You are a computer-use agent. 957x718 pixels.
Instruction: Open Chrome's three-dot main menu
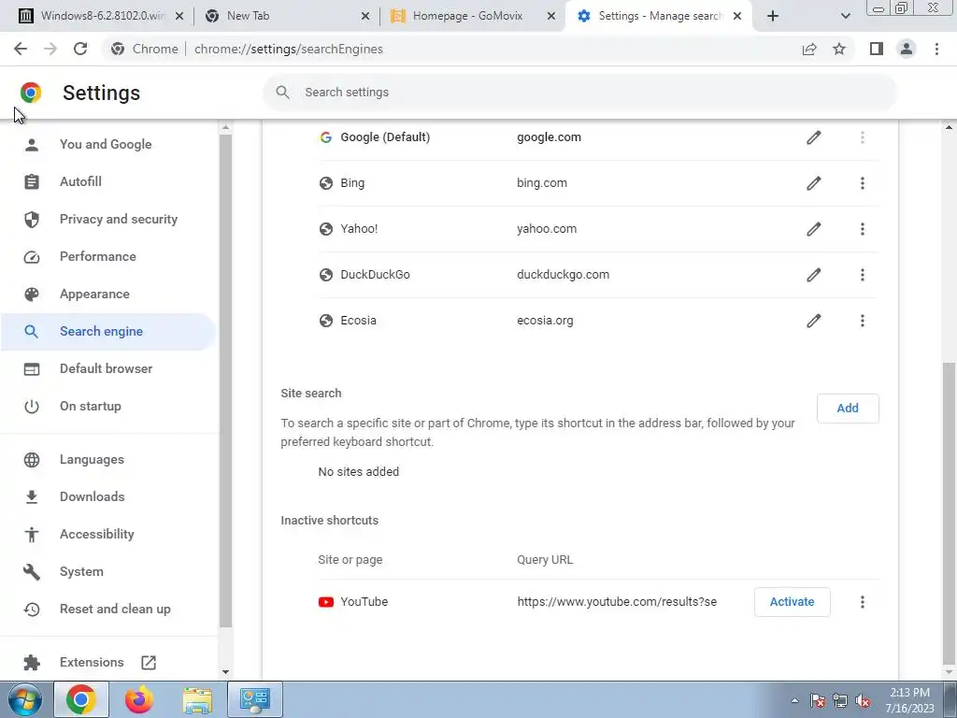tap(936, 49)
